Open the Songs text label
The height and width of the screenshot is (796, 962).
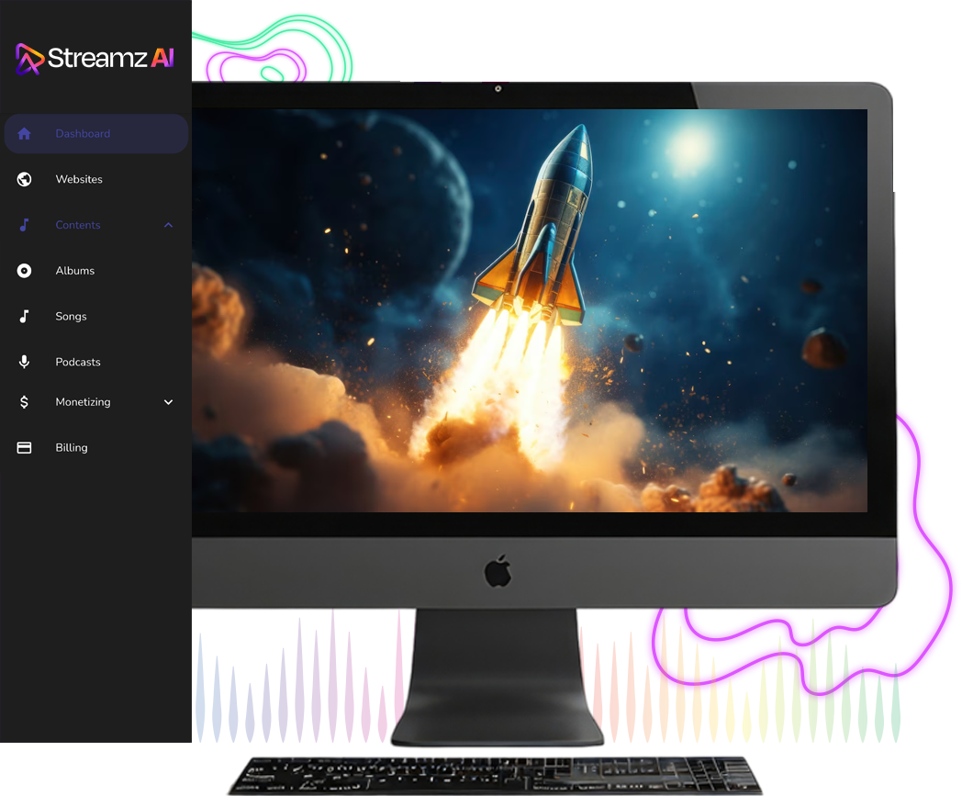71,317
